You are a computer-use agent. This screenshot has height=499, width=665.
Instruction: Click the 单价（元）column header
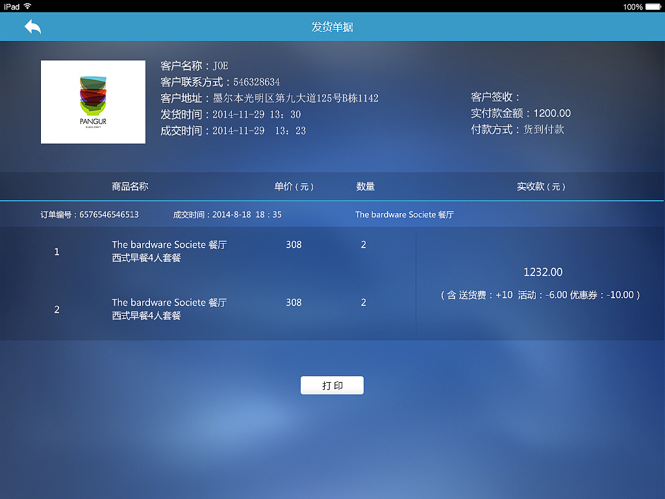(294, 186)
